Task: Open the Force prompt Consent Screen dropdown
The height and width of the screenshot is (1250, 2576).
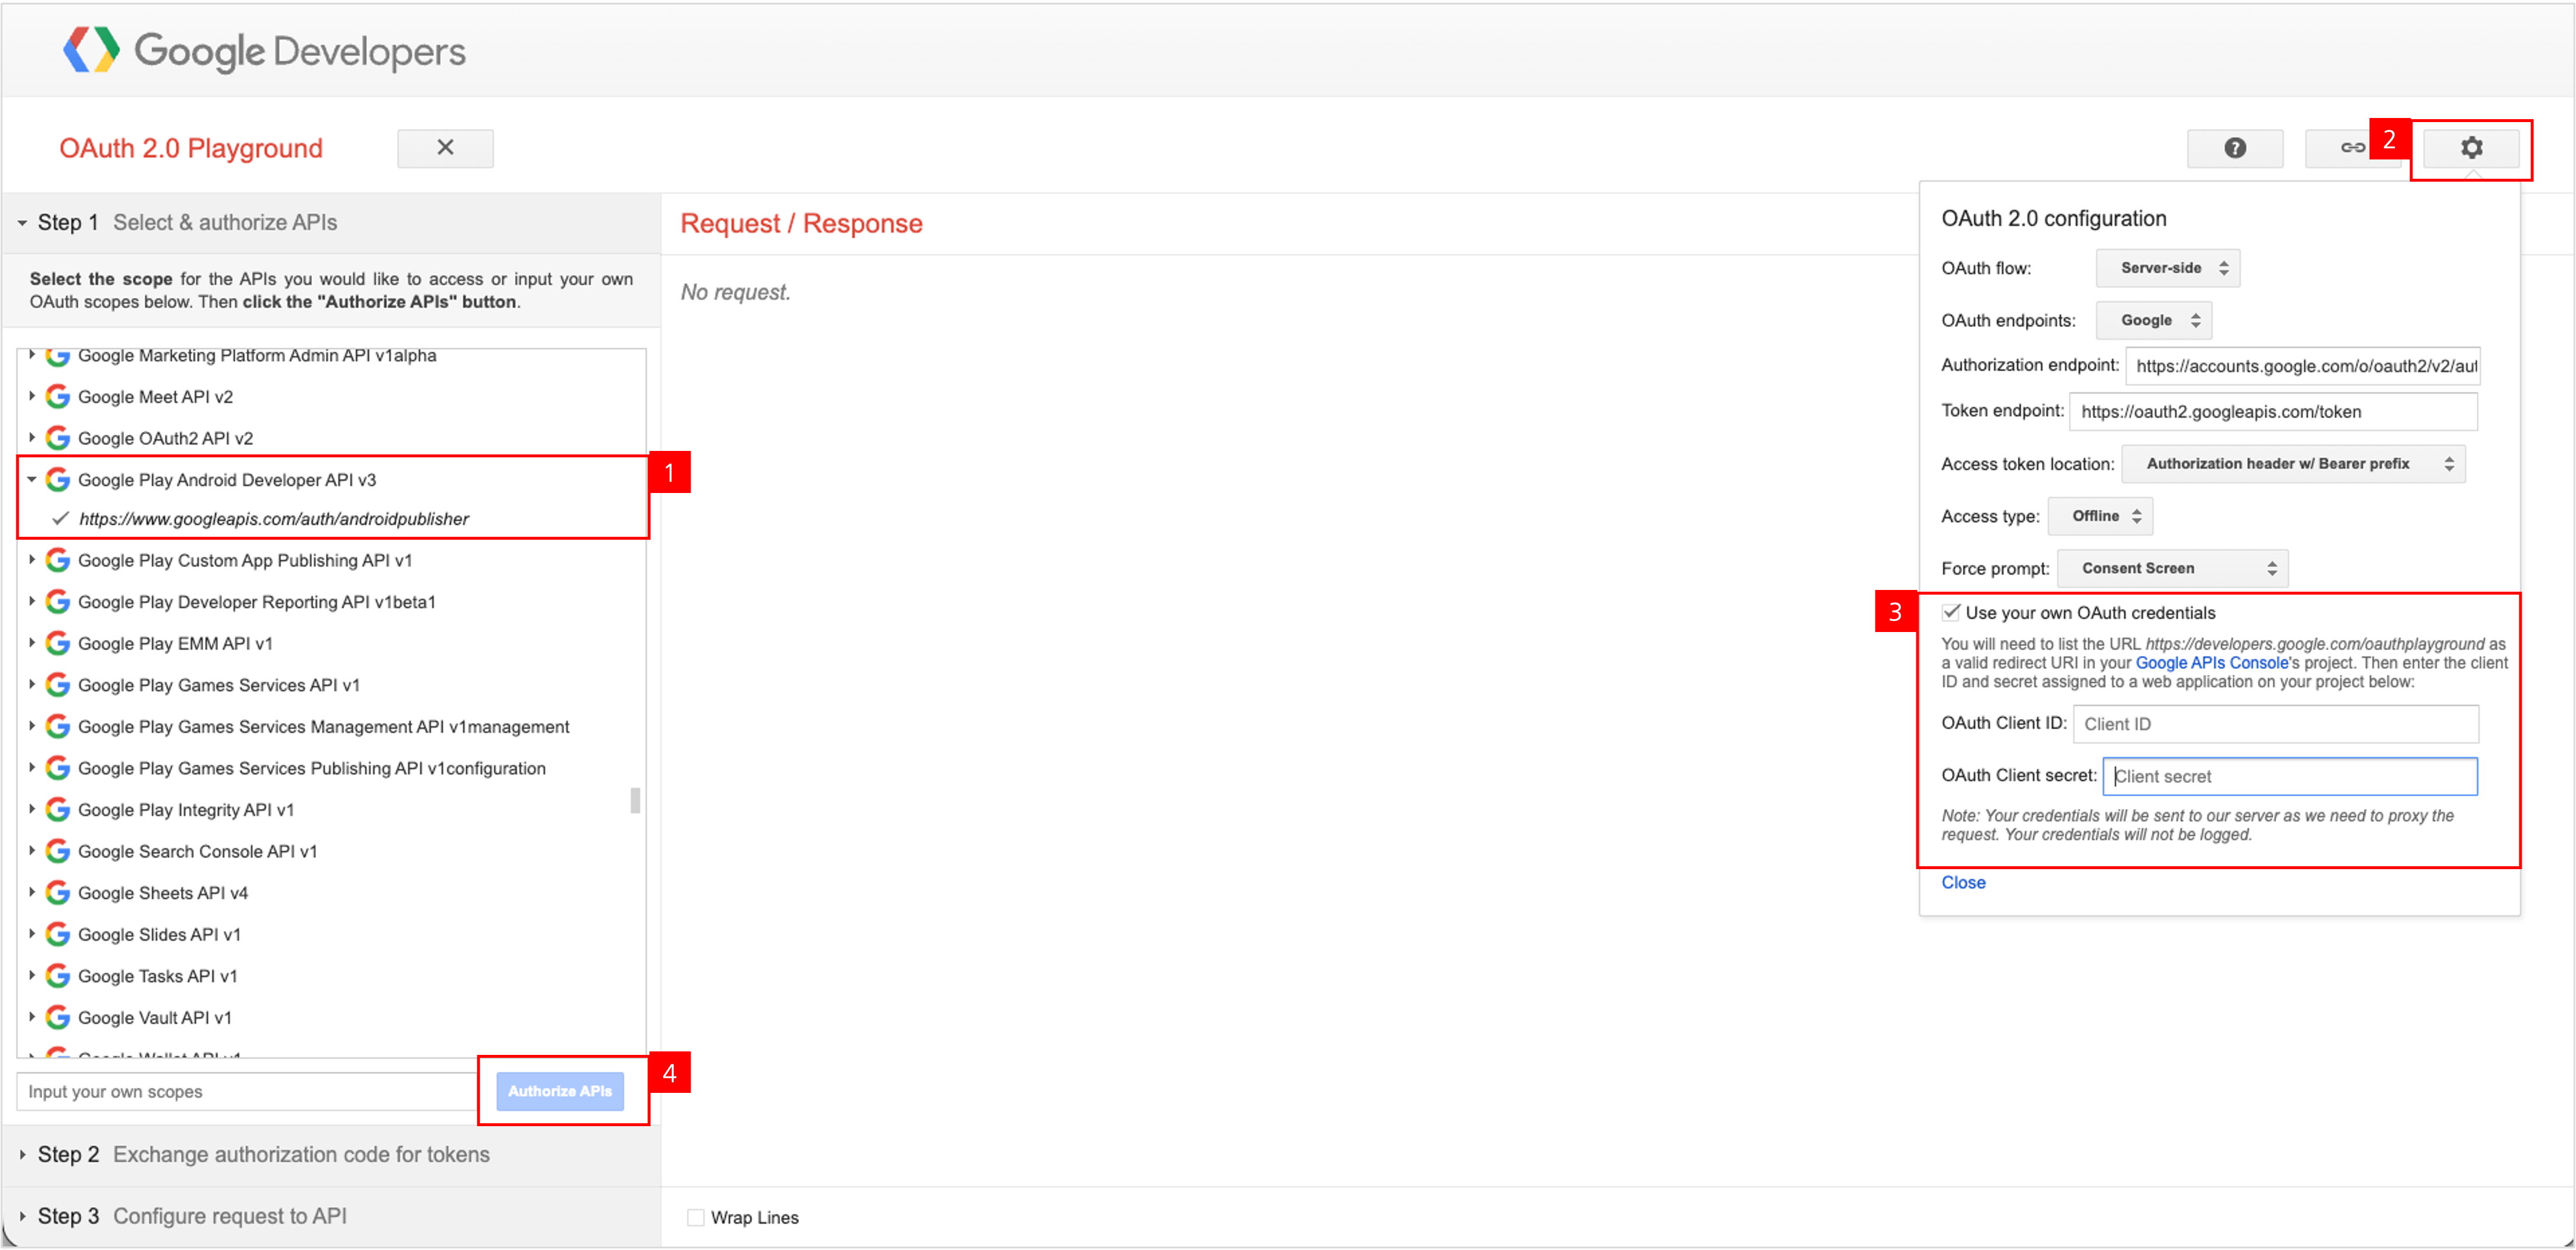Action: [x=2173, y=568]
